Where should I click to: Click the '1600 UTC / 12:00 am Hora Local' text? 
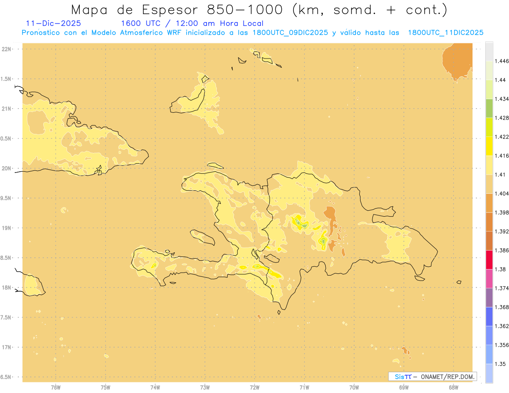tap(192, 23)
